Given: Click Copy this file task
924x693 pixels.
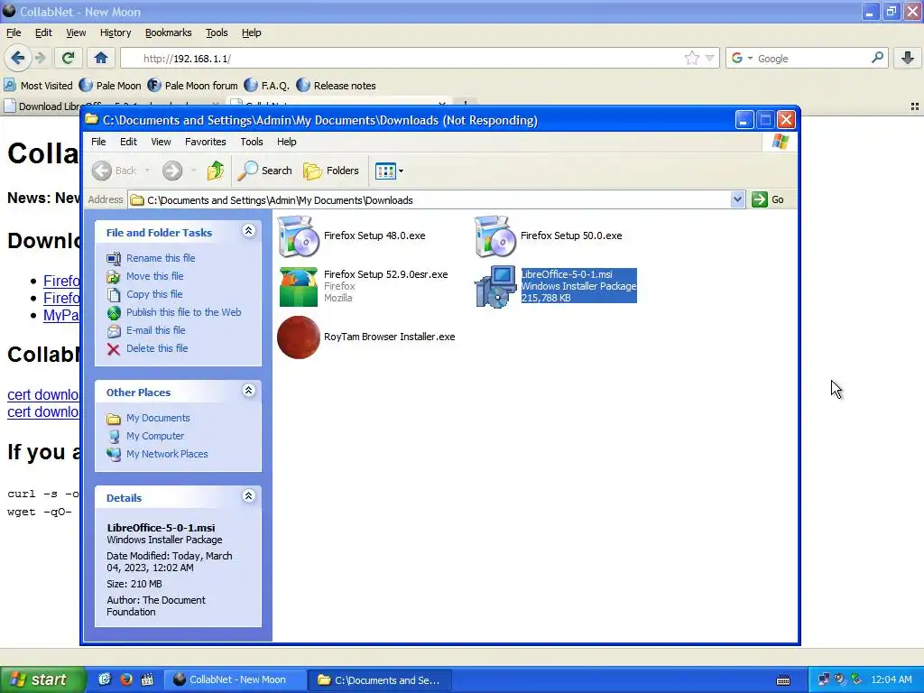Looking at the screenshot, I should pyautogui.click(x=154, y=294).
